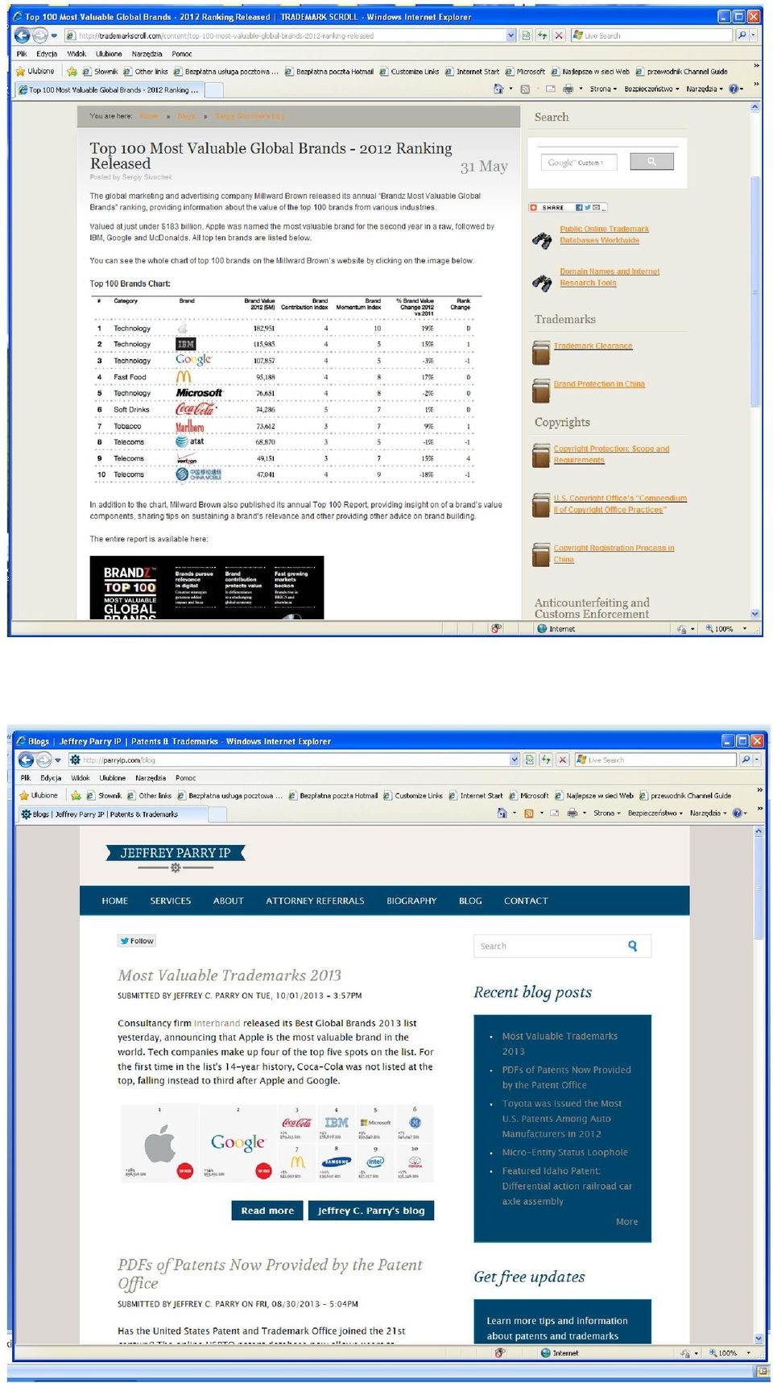Click Refresh icon in Trademark Scroll window
Viewport: 773px width, 1383px height.
coord(543,35)
